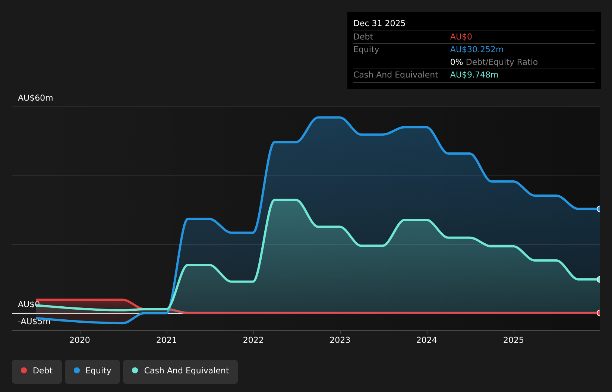The width and height of the screenshot is (612, 392).
Task: Click the blue Equity legend dot
Action: tap(77, 370)
